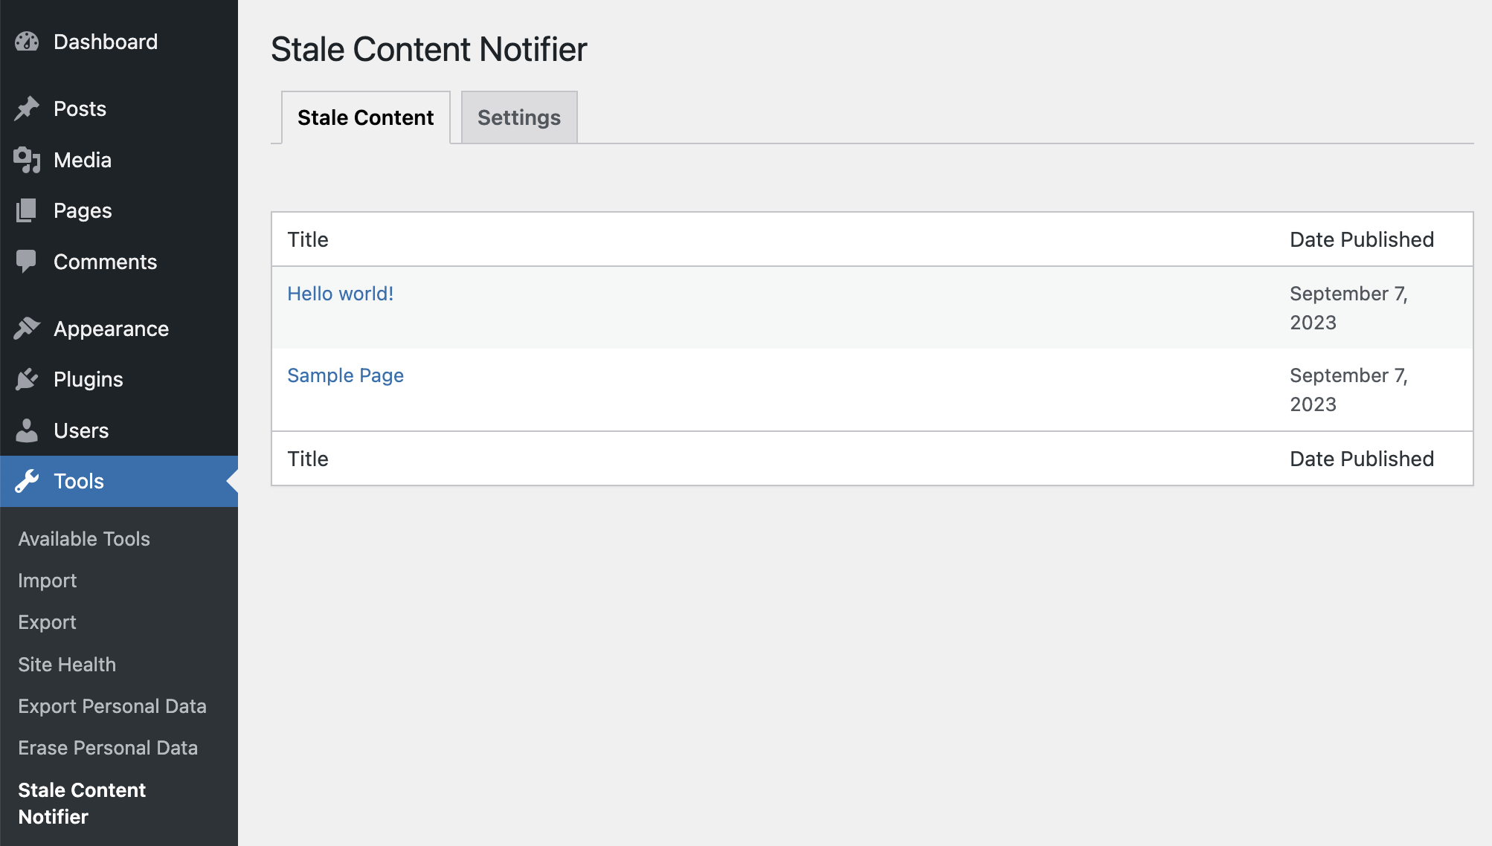
Task: Select Export Personal Data menu item
Action: tap(112, 706)
